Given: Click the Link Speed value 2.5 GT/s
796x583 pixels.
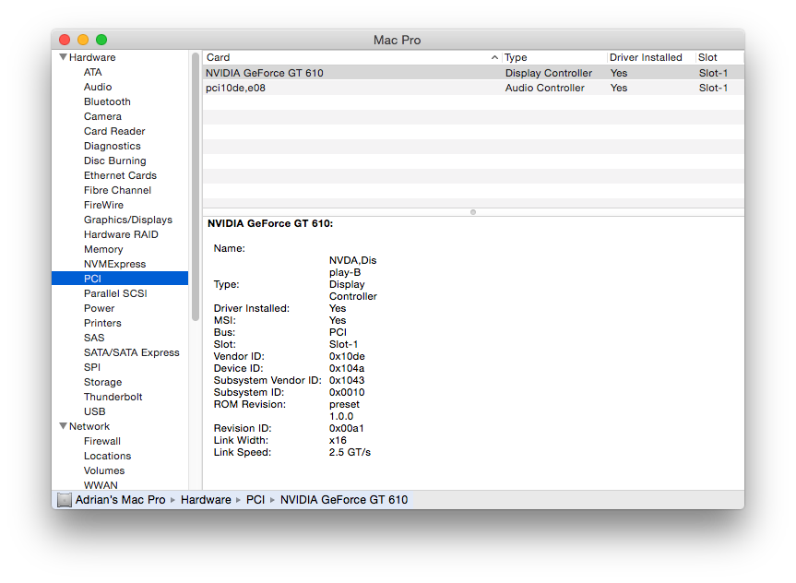Looking at the screenshot, I should 350,452.
